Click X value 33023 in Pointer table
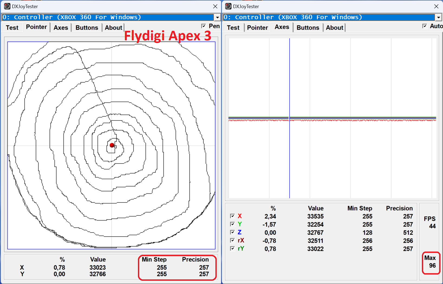443x284 pixels. tap(98, 268)
